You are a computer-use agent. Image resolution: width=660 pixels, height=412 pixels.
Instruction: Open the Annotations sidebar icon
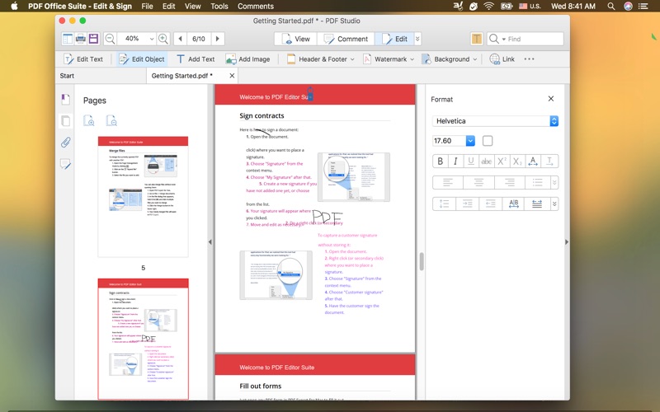click(65, 164)
